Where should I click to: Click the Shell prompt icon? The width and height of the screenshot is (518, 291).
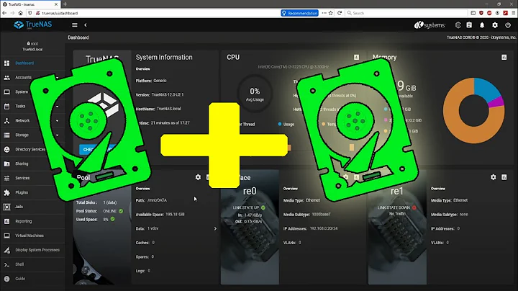(x=6, y=264)
